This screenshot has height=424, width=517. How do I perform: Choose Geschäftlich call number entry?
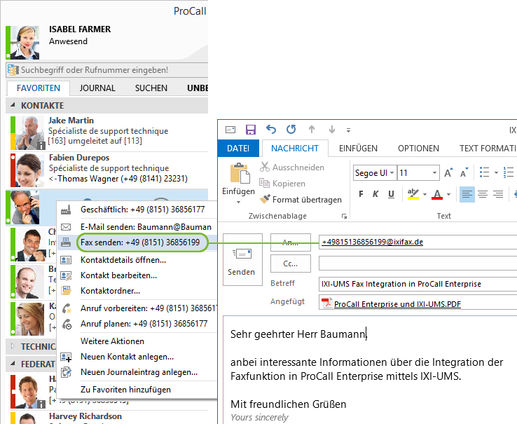click(137, 210)
